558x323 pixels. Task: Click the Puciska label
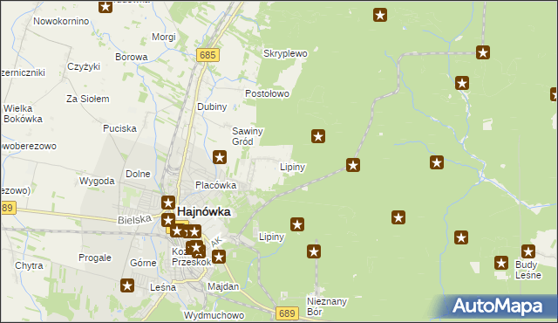120,128
